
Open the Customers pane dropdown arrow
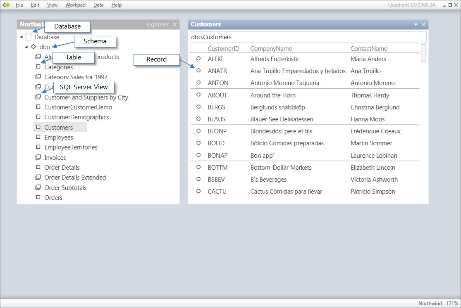(416, 24)
